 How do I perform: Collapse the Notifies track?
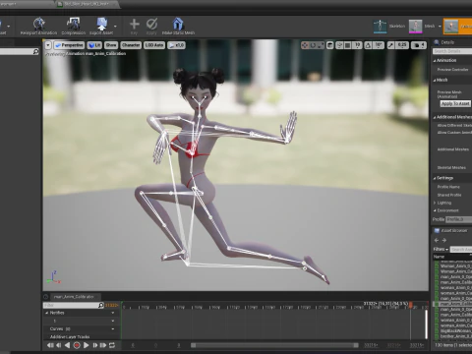pyautogui.click(x=46, y=313)
